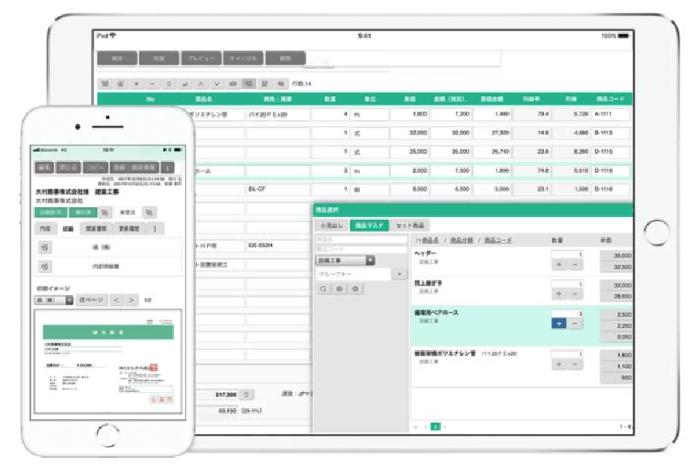Expand the グループキー combo box arrow

pos(399,274)
